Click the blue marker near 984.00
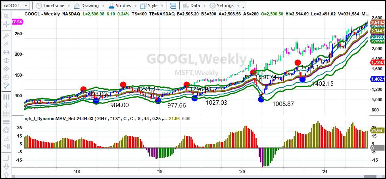This screenshot has height=179, width=386. pyautogui.click(x=96, y=100)
